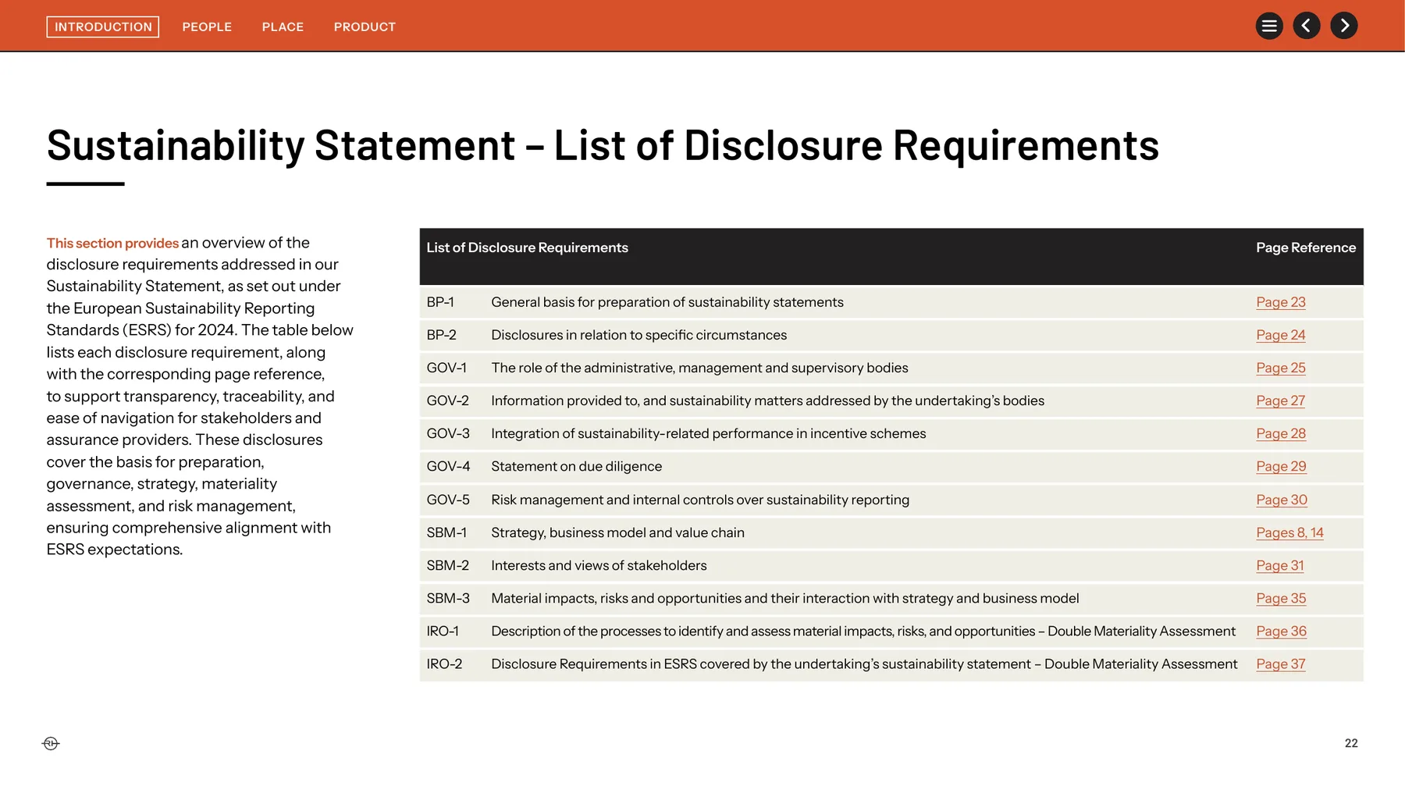1405x790 pixels.
Task: Click the IRO-2 code cell
Action: [444, 664]
